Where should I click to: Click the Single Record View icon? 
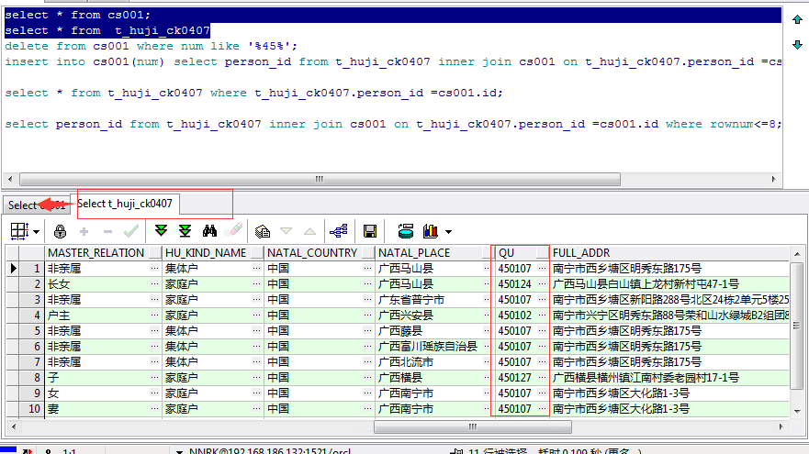[x=263, y=231]
